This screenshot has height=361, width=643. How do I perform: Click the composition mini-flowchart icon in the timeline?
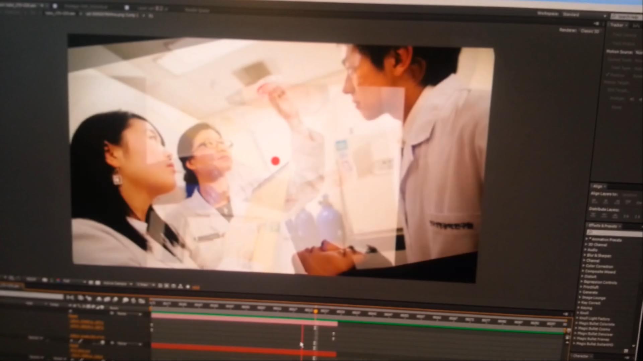(x=70, y=297)
